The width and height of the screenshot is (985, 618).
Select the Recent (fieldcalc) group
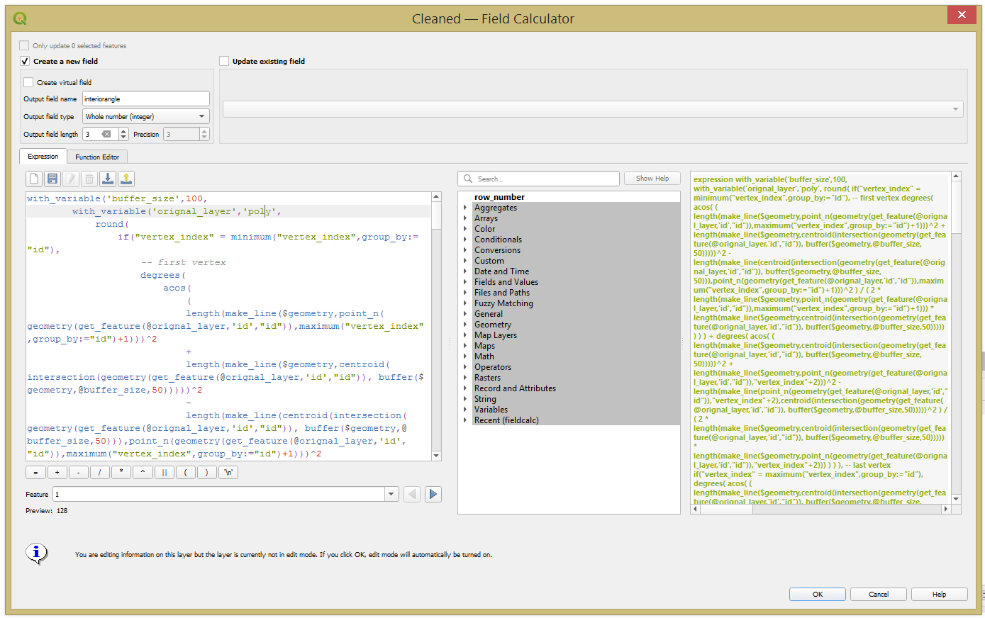click(x=506, y=420)
